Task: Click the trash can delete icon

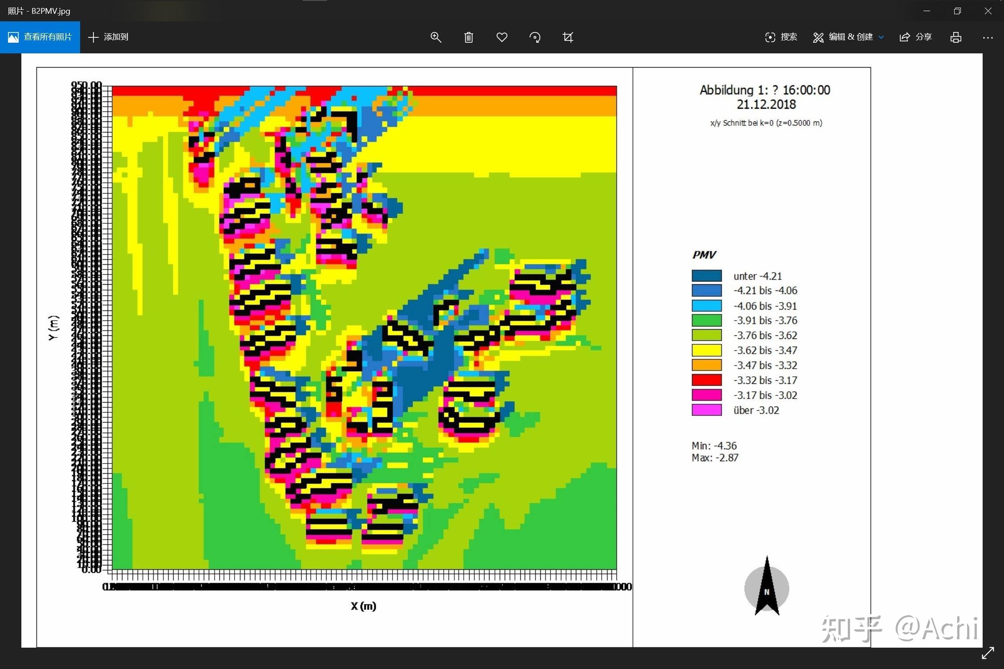Action: pyautogui.click(x=469, y=37)
